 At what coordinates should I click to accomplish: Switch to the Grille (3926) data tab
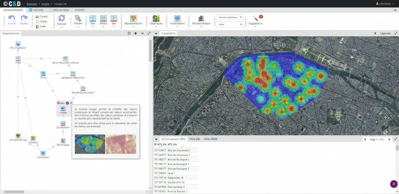click(211, 139)
